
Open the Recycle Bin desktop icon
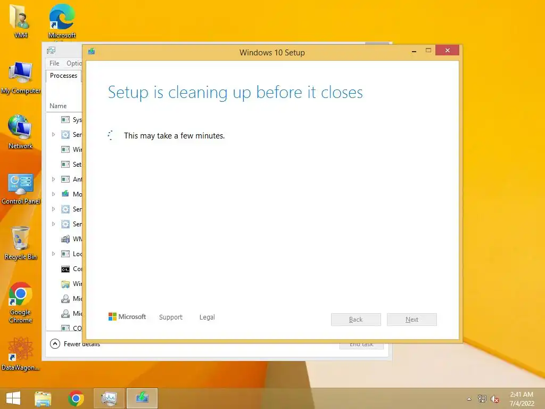tap(21, 243)
